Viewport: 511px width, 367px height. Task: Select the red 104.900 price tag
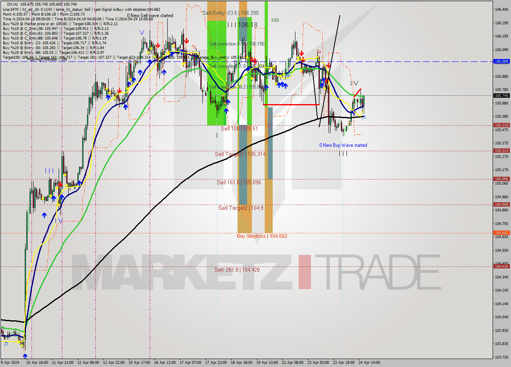point(501,204)
